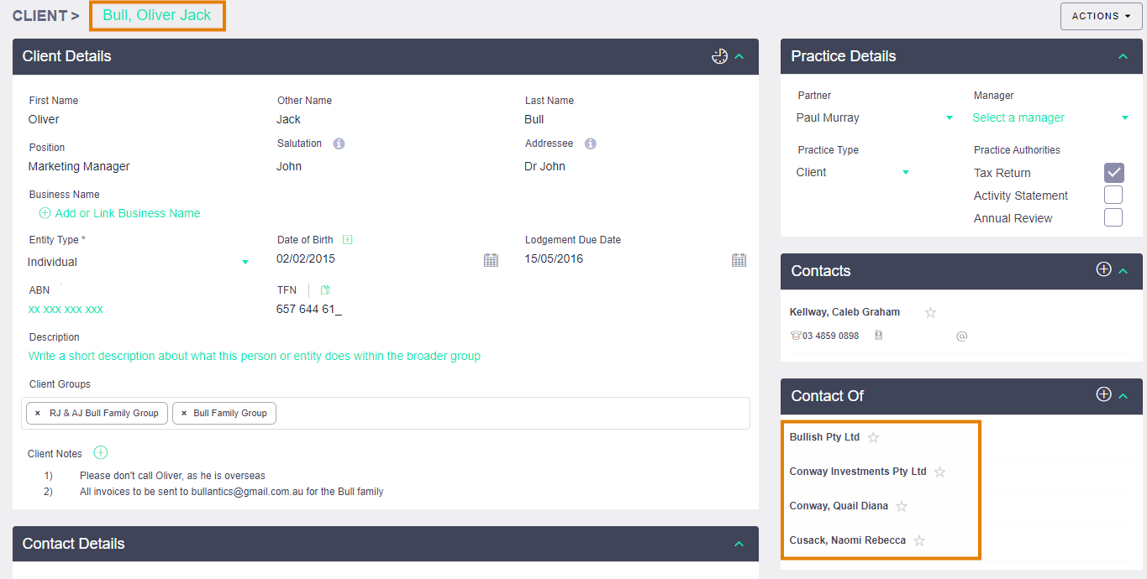Select client note about invoices email

pyautogui.click(x=231, y=492)
